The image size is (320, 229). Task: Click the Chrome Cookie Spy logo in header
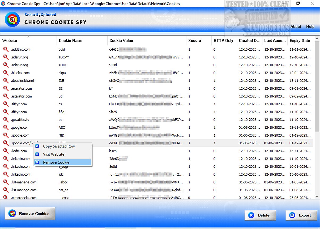(12, 19)
